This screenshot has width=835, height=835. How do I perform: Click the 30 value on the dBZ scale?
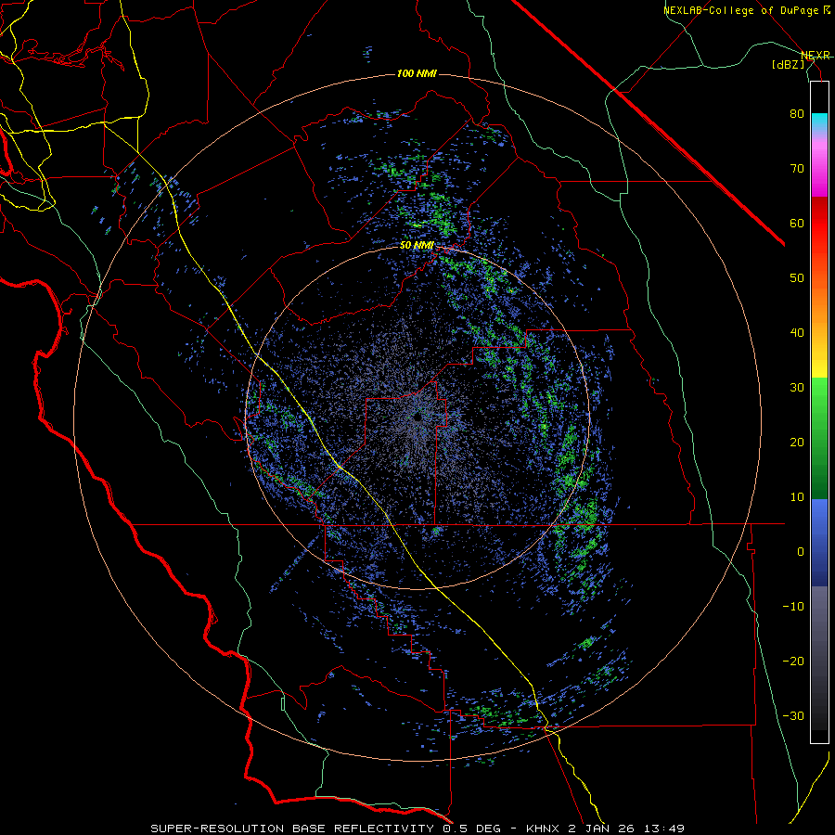pos(797,387)
